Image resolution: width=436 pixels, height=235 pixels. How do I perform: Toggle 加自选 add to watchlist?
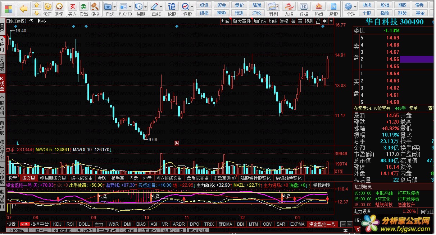coord(260,21)
